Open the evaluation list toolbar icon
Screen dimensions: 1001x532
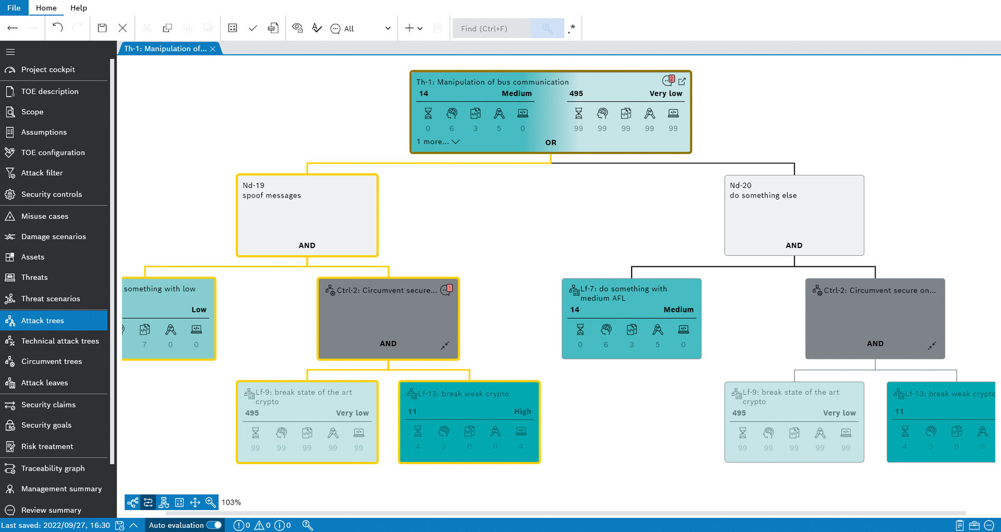pos(233,28)
